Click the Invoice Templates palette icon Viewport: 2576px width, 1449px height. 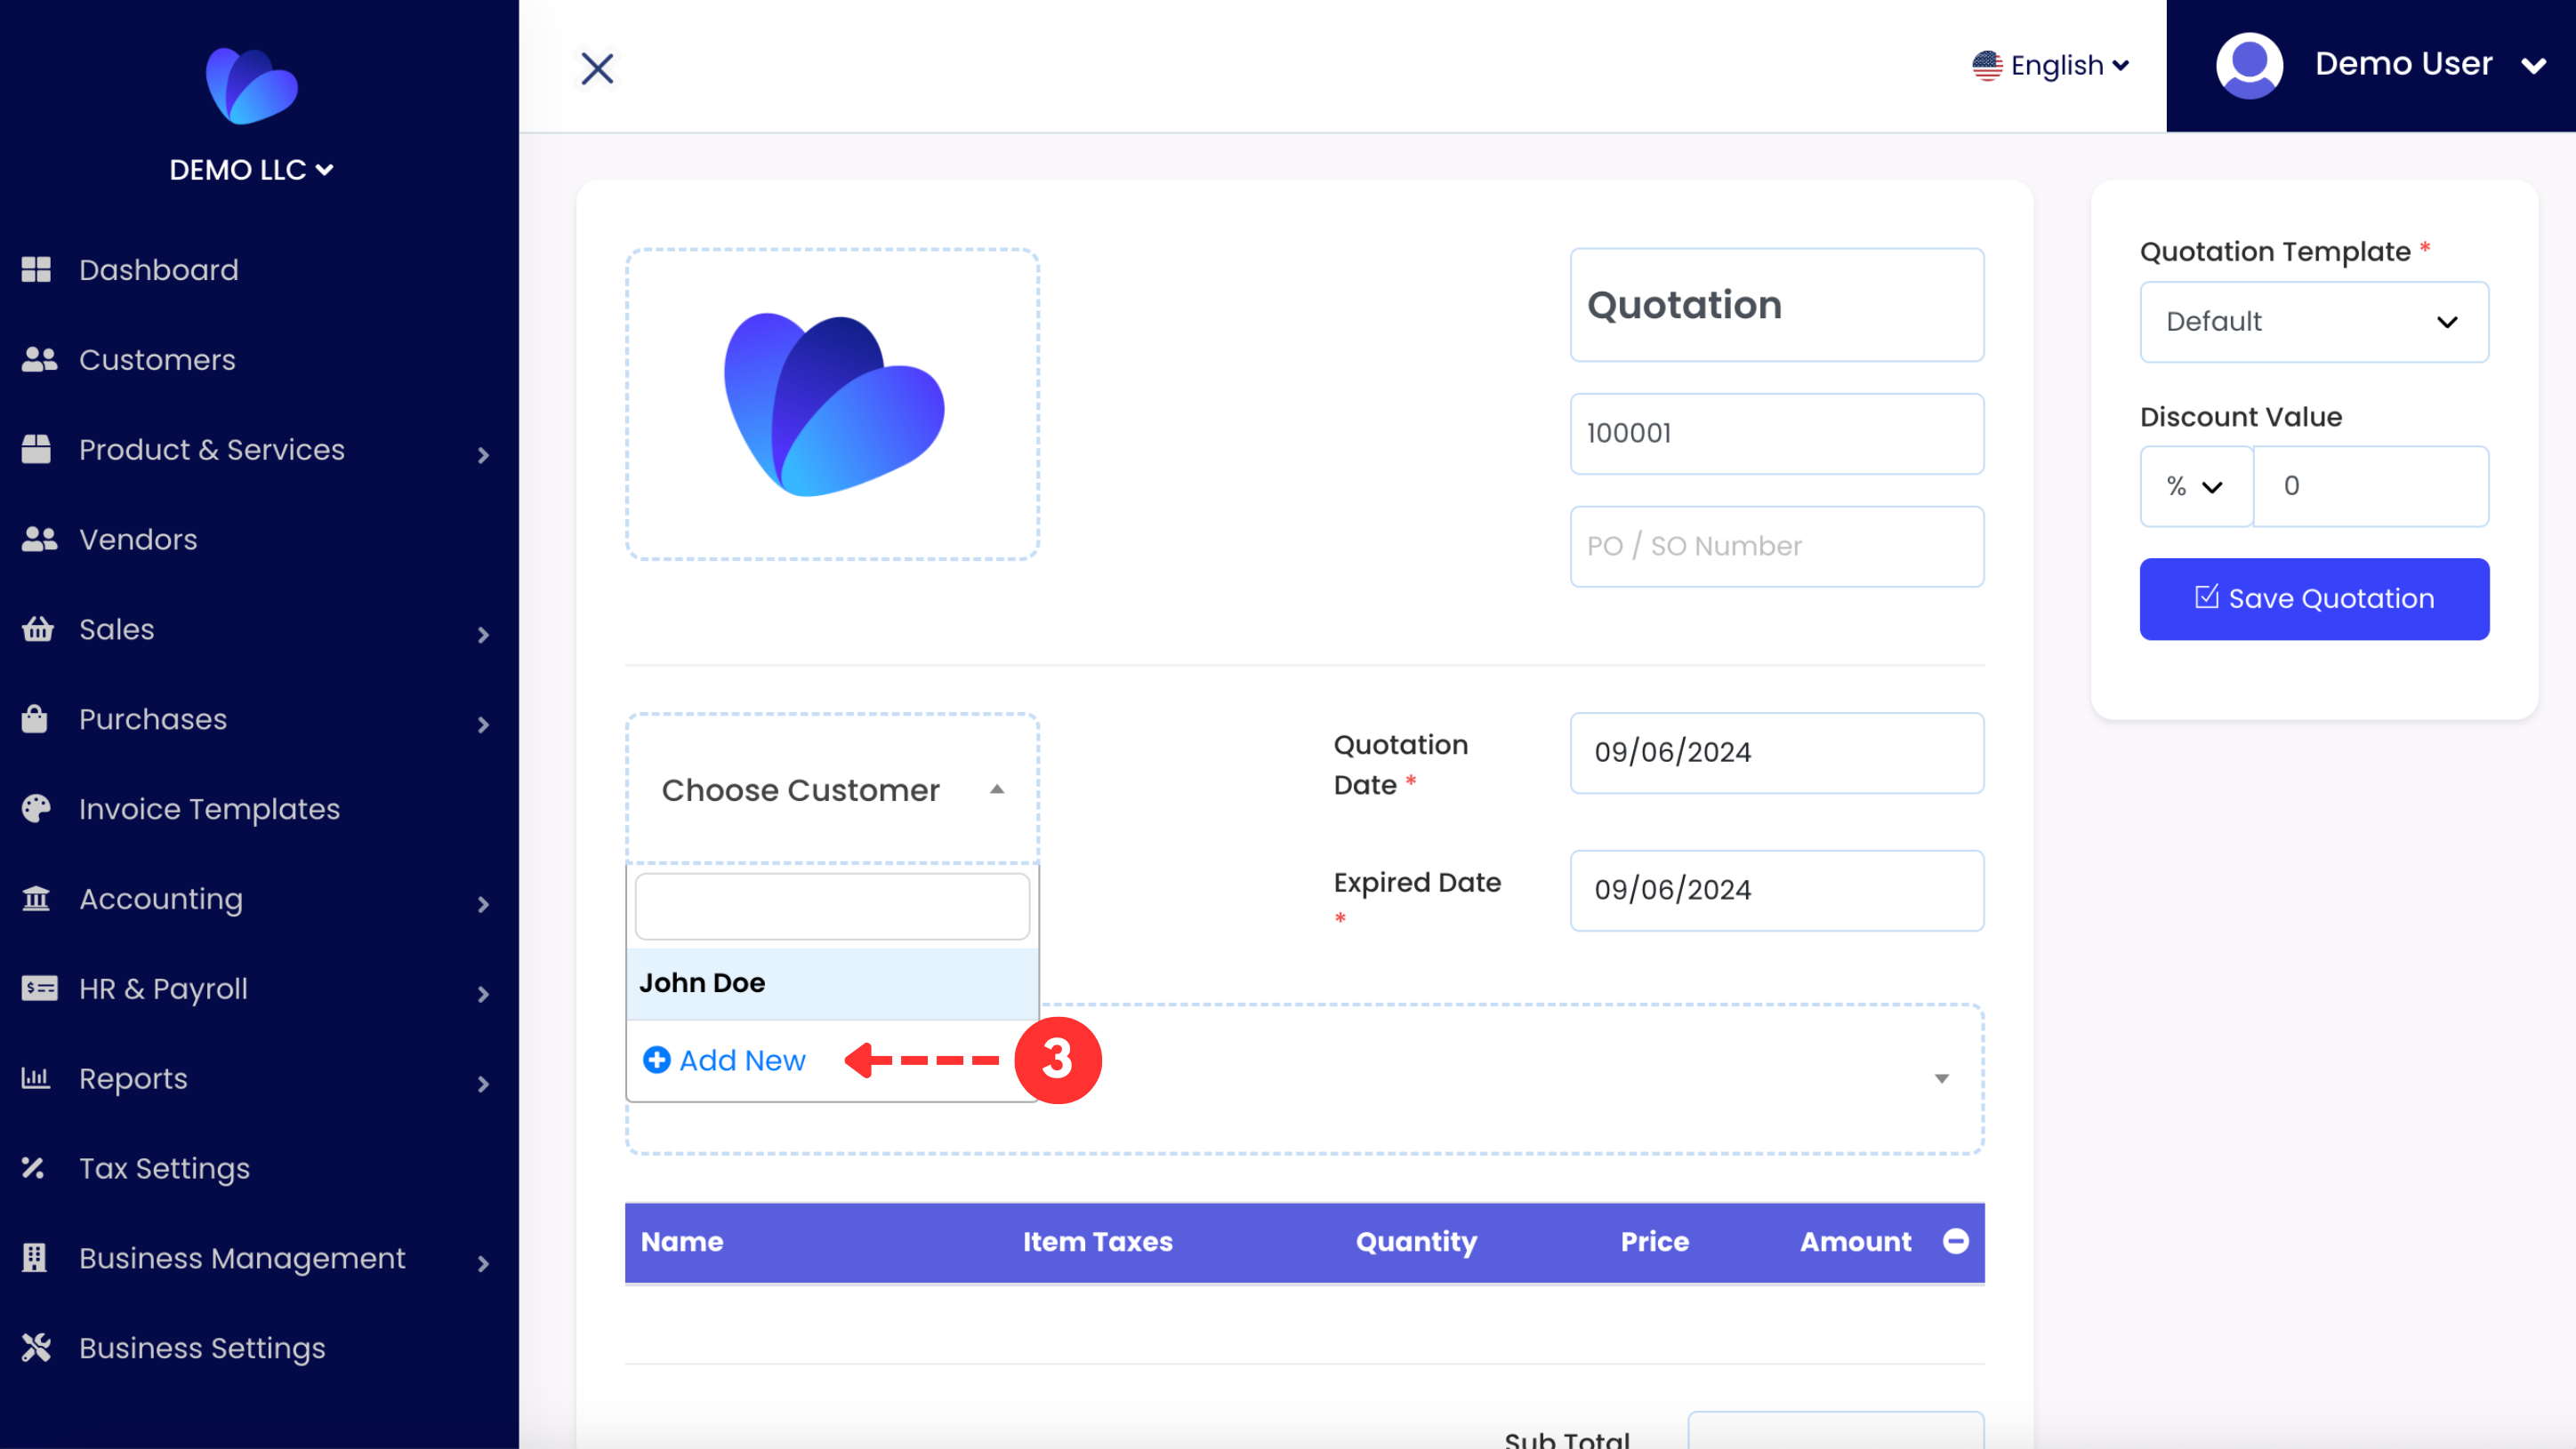(x=36, y=808)
